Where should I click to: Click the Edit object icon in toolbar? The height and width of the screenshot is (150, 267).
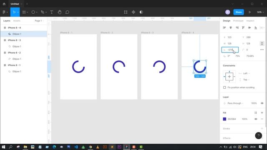coord(126,12)
